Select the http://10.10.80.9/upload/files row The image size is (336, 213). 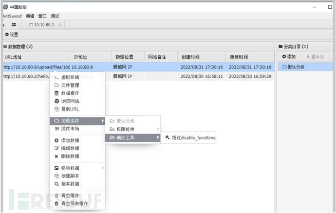[138, 67]
